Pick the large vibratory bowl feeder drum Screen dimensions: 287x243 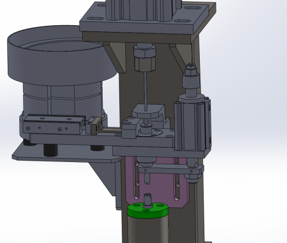point(62,55)
